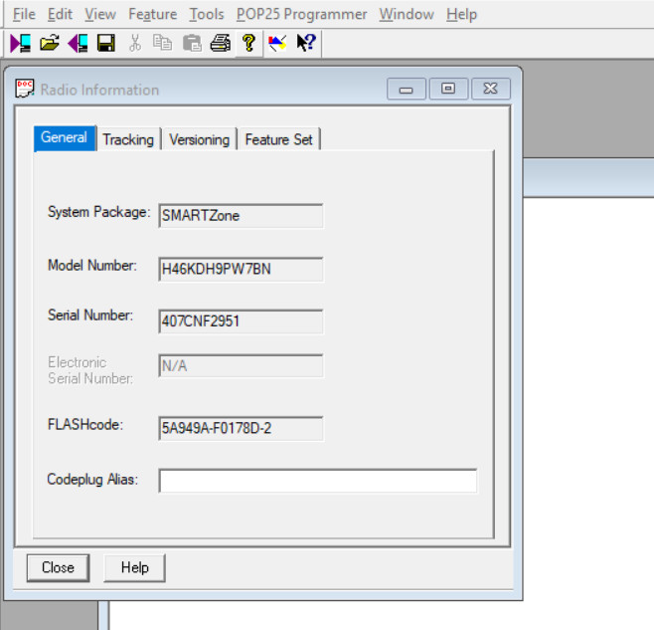The width and height of the screenshot is (654, 630).
Task: Close Radio Information window with X button
Action: 491,89
